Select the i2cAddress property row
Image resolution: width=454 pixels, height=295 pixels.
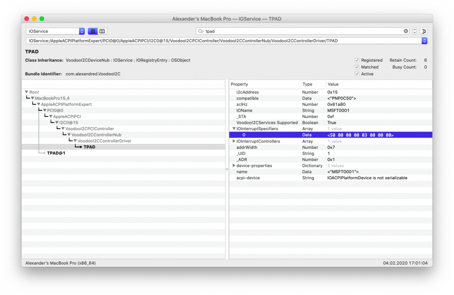(x=331, y=92)
